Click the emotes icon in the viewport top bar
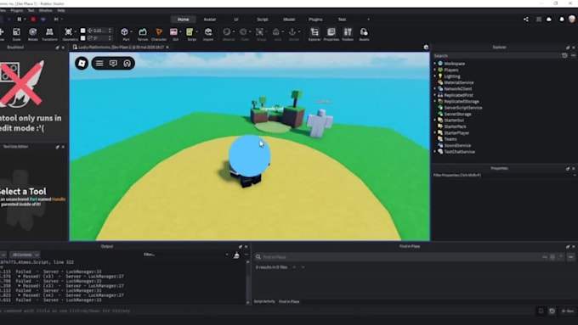 pos(127,64)
